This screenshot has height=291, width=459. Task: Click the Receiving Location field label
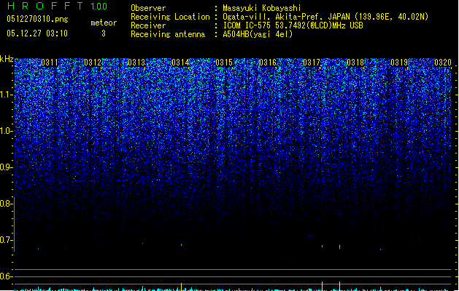[170, 17]
